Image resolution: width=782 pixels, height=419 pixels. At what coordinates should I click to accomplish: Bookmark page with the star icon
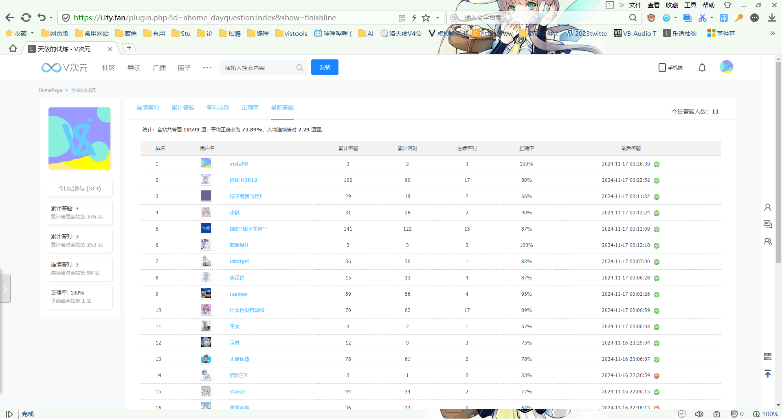[x=426, y=18]
